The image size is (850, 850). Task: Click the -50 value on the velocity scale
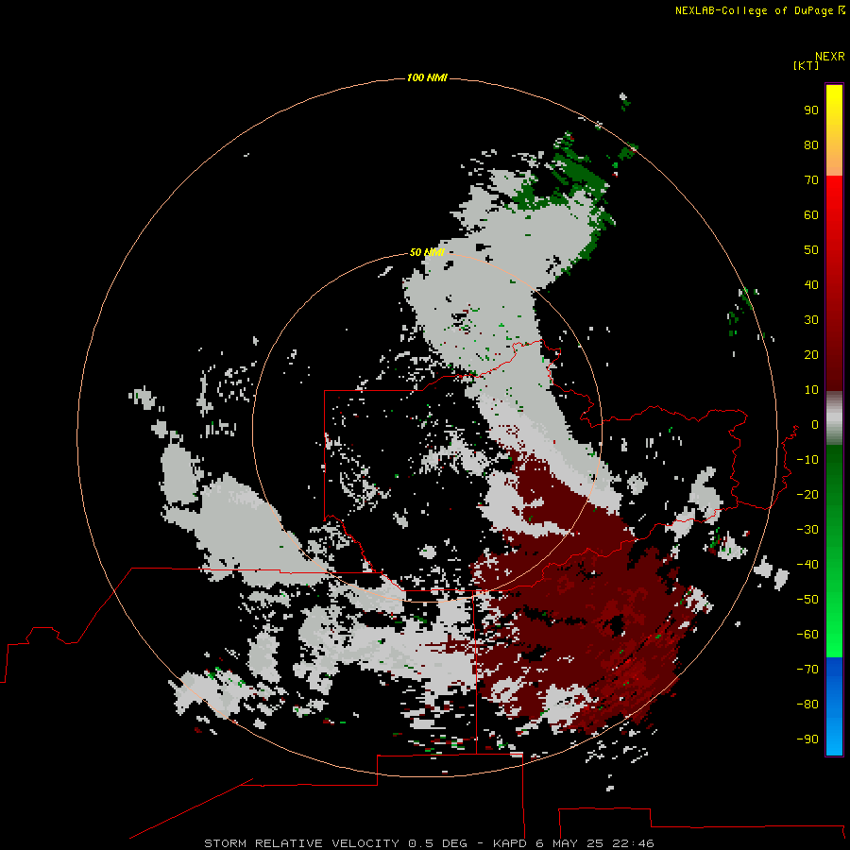[807, 600]
